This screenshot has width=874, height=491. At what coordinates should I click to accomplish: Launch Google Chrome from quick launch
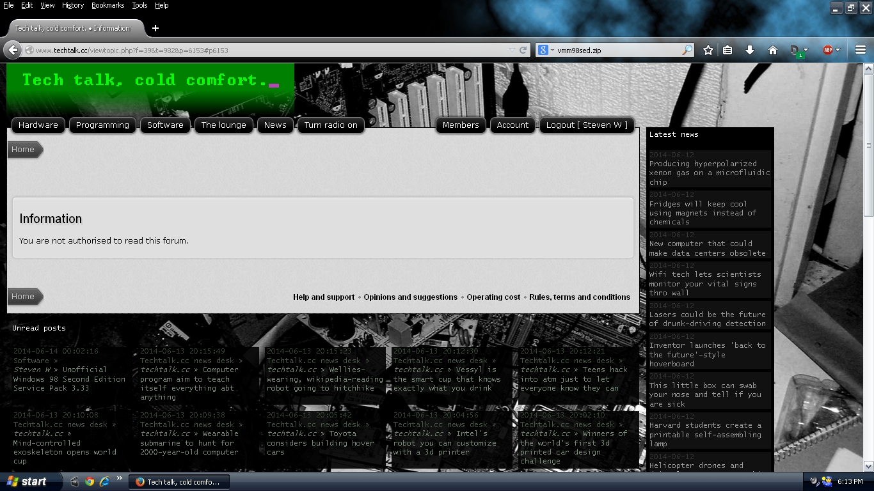click(x=90, y=481)
